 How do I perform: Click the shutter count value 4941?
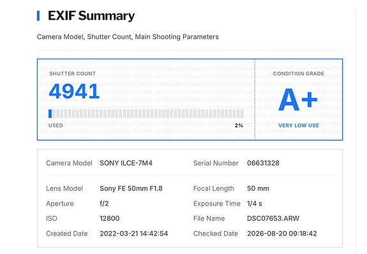point(74,92)
